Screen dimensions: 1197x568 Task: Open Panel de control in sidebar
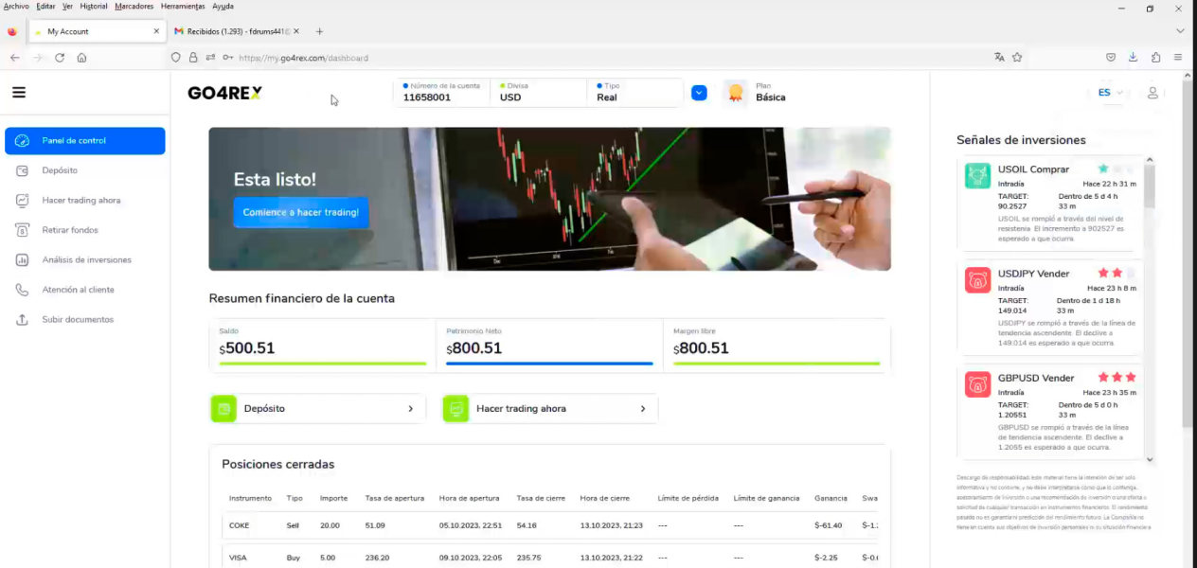[85, 141]
